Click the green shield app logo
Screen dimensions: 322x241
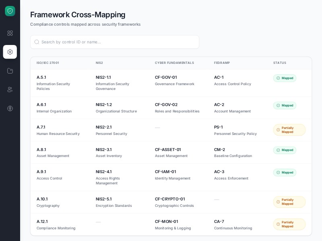pos(10,11)
